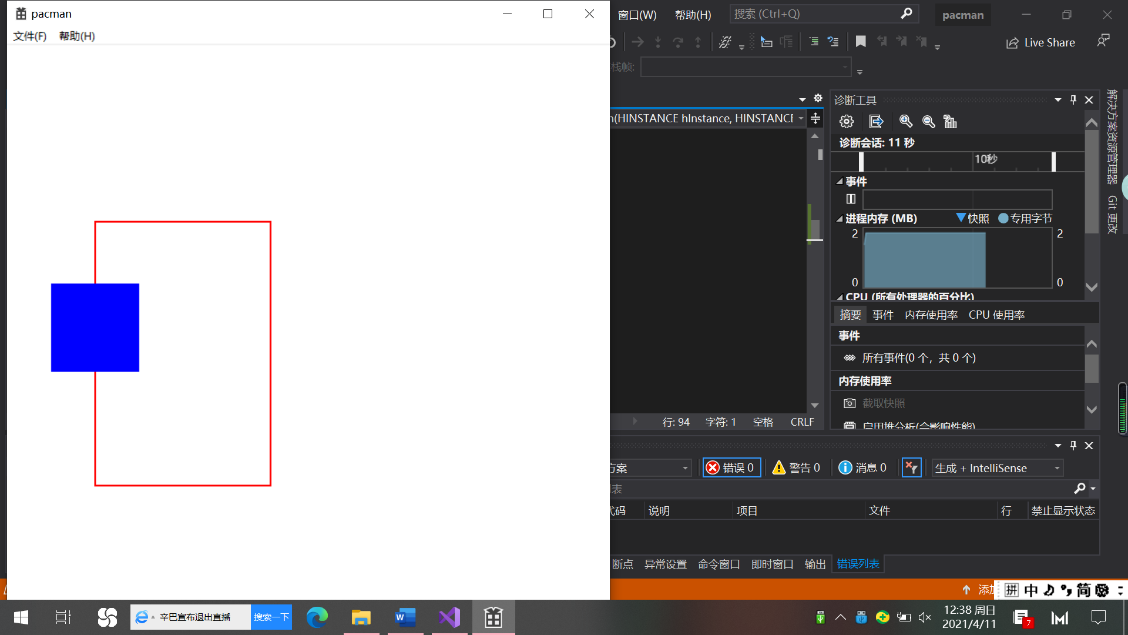Switch to 事件 tab in diagnostics
Screen dimensions: 1128x635
(882, 315)
